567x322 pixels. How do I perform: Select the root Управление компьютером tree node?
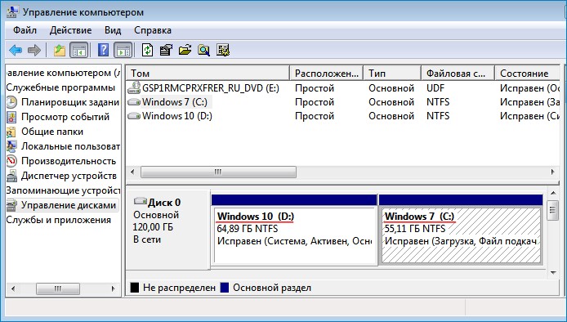[63, 73]
